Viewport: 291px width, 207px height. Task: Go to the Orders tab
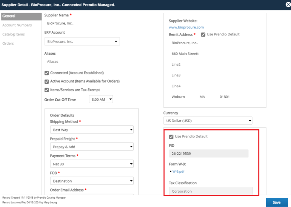[x=8, y=43]
